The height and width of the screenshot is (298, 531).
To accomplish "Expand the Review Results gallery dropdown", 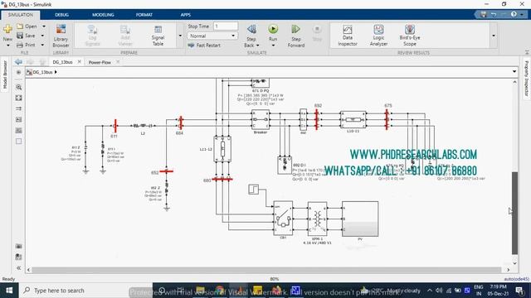I will click(494, 36).
